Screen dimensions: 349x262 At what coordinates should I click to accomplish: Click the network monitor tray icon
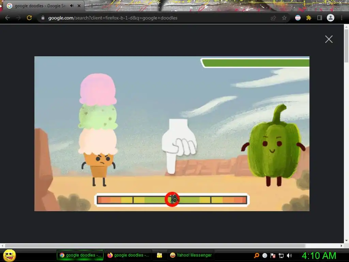281,256
